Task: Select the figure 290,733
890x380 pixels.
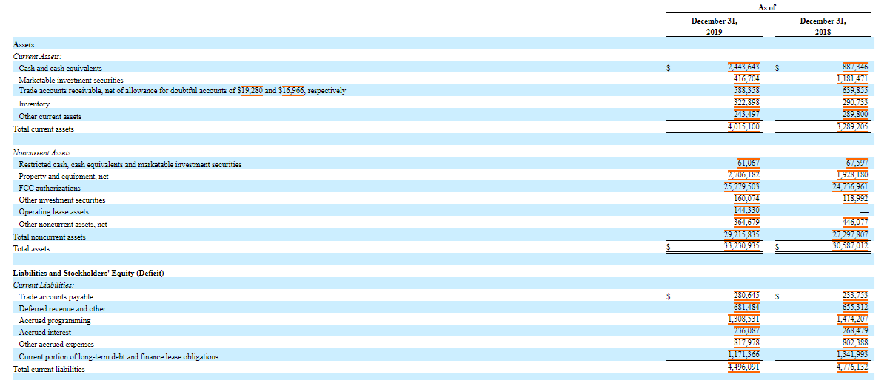Action: point(855,103)
